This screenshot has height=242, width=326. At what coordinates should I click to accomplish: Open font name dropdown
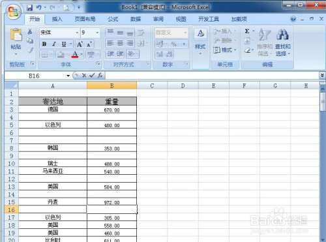[x=77, y=33]
